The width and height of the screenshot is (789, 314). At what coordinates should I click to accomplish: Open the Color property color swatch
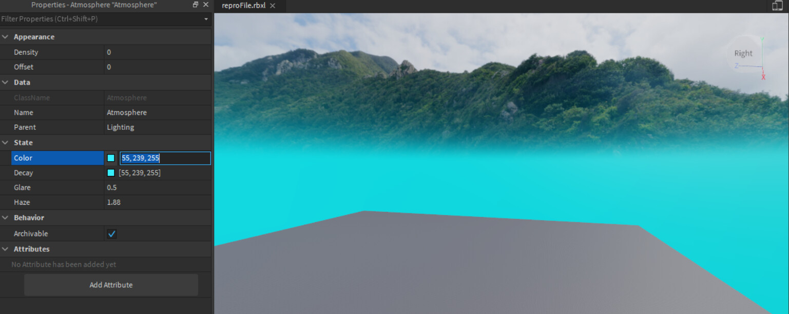tap(111, 158)
